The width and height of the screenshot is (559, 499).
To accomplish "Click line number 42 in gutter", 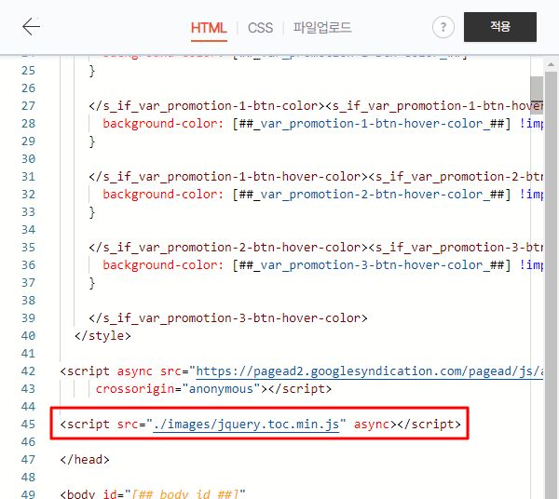I will [x=28, y=371].
